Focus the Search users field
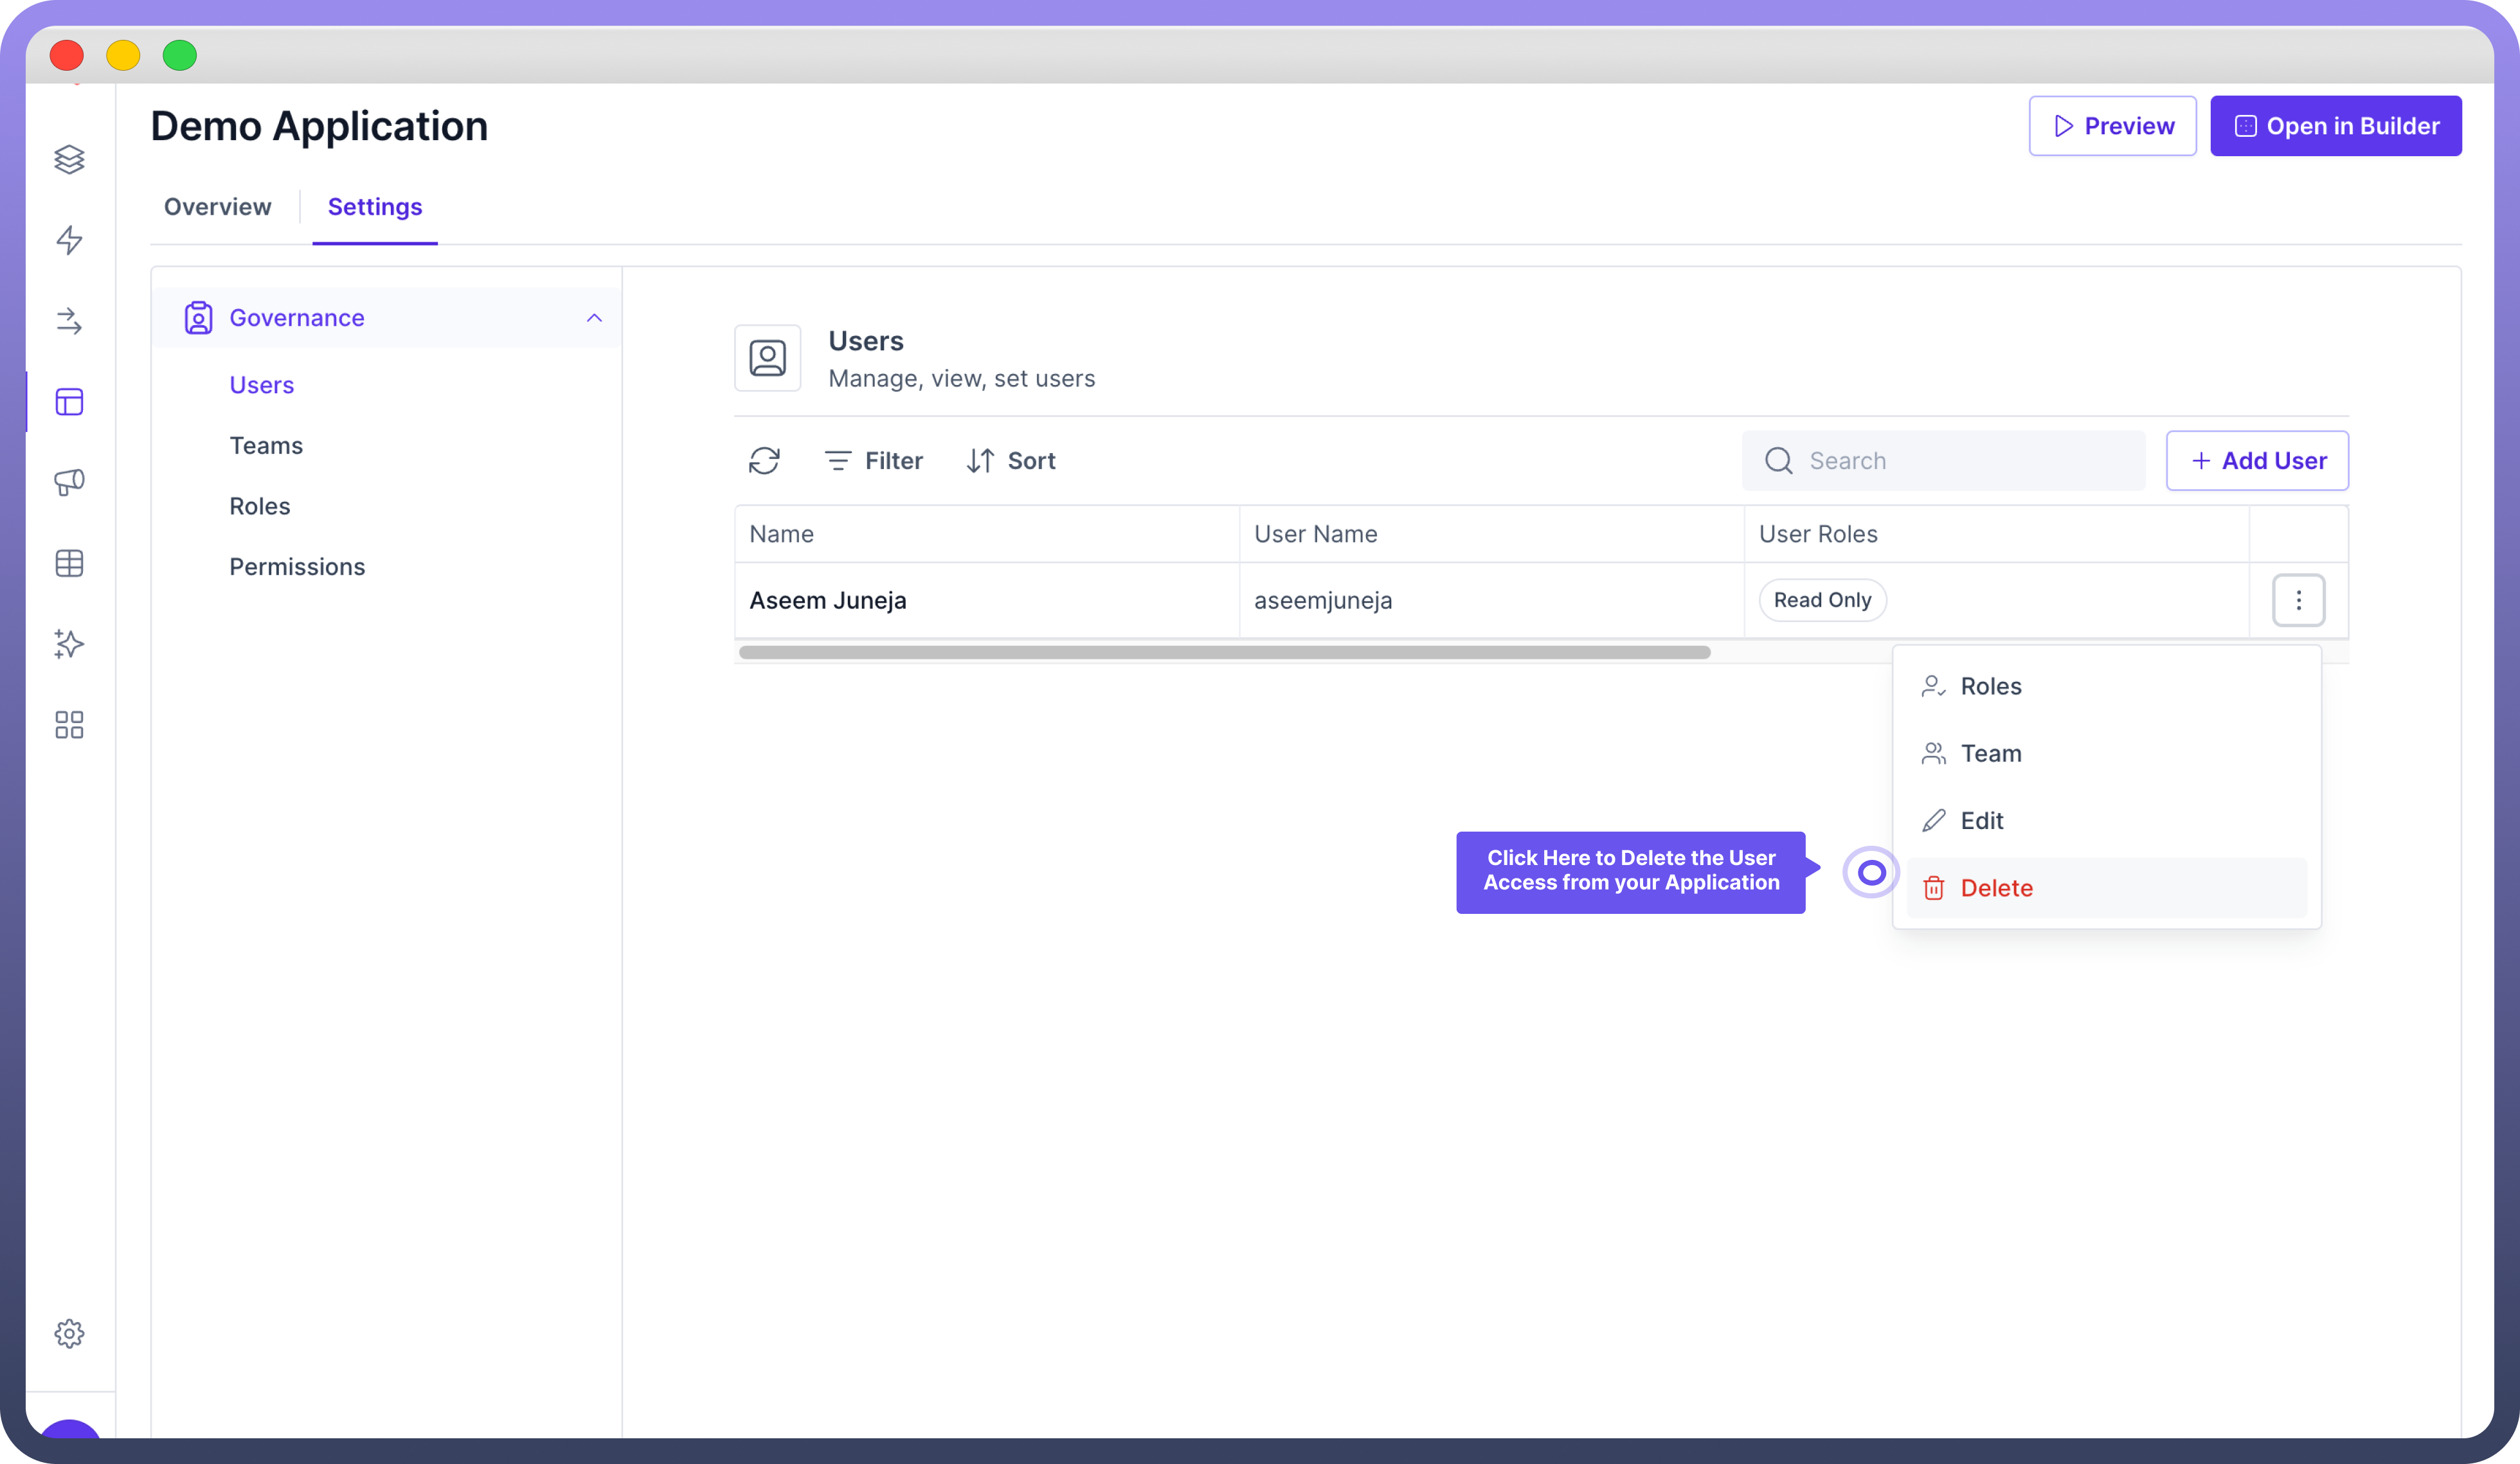 (x=1960, y=461)
